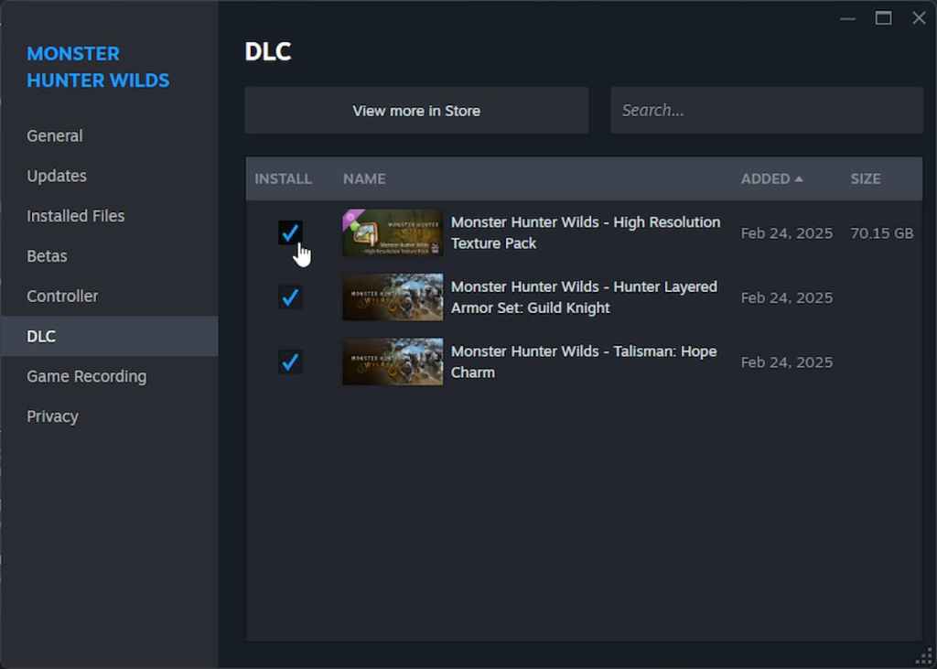Click the DLC search field

pyautogui.click(x=766, y=110)
